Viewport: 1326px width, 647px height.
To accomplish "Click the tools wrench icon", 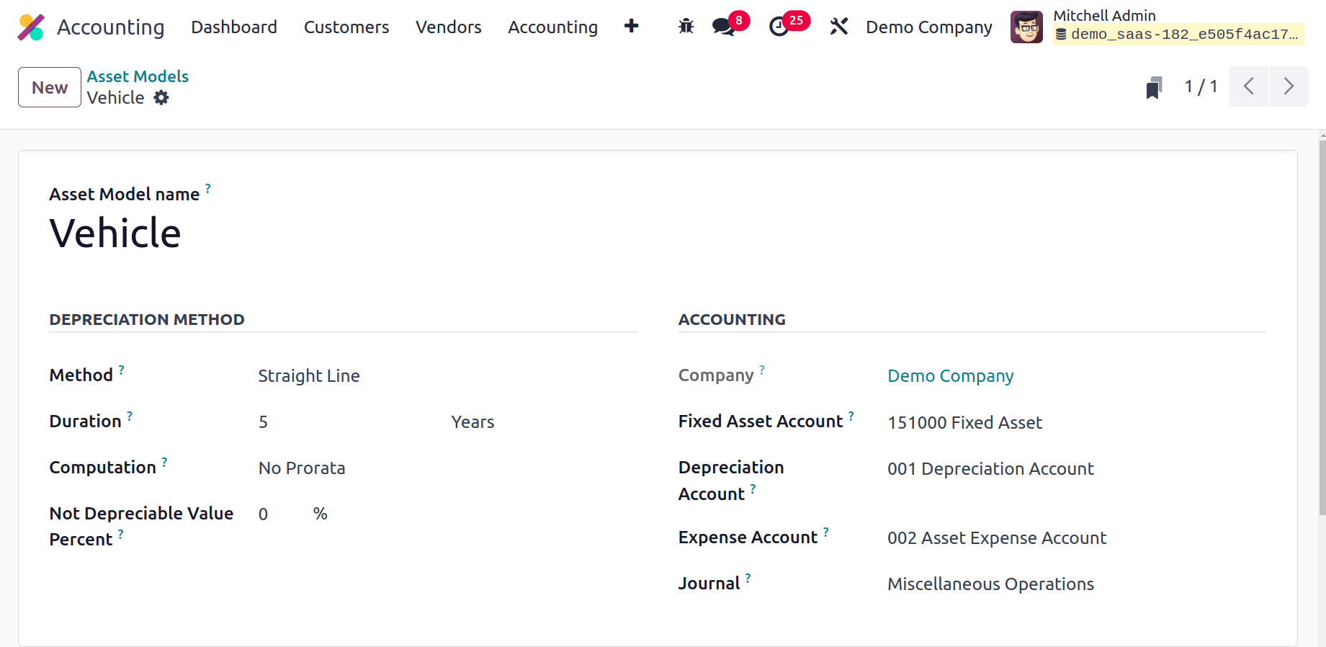I will coord(838,27).
